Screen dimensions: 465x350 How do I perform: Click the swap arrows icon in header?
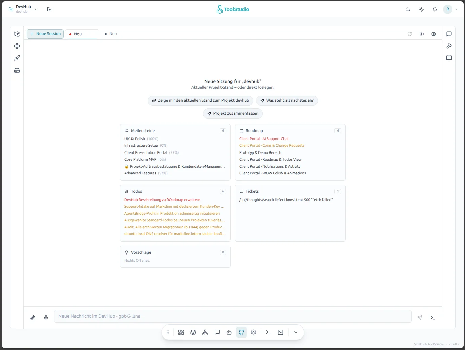point(408,9)
